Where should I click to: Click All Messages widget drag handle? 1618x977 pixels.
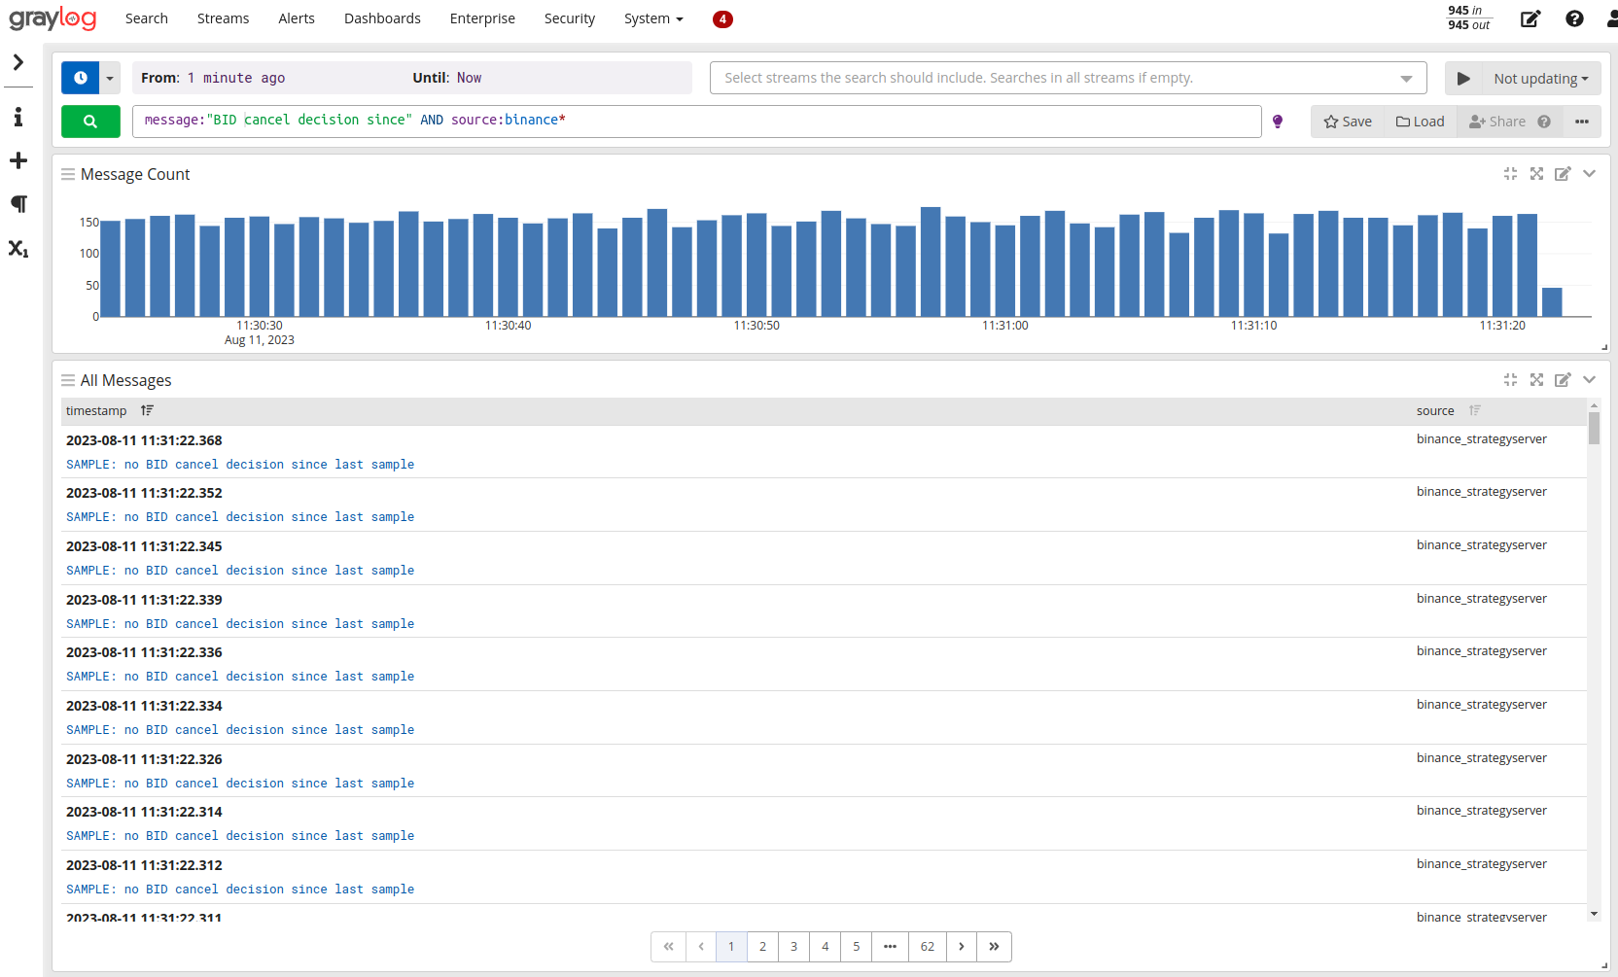tap(68, 380)
